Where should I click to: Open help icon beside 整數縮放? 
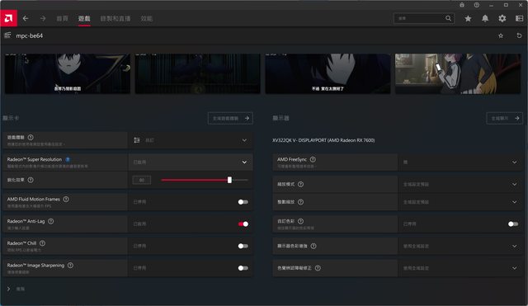click(300, 201)
